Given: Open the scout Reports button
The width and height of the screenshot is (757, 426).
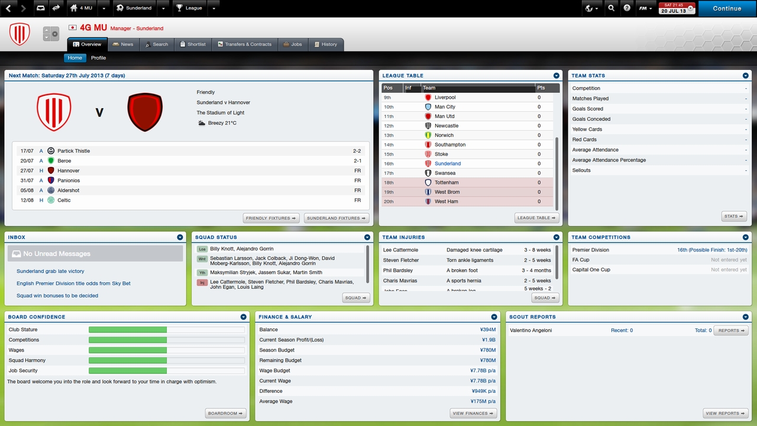Looking at the screenshot, I should pyautogui.click(x=732, y=331).
